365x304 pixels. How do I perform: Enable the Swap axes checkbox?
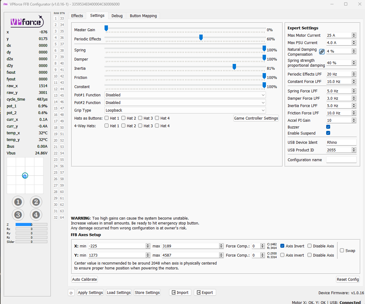tap(342, 250)
